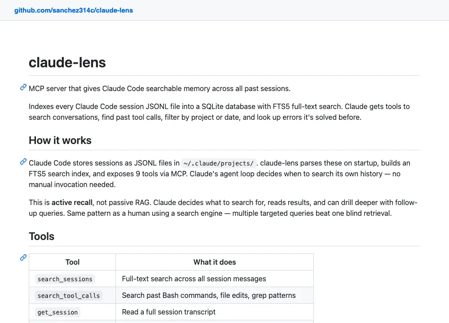
Task: Click the anchor link icon beside the MCP server paragraph
Action: [x=23, y=87]
